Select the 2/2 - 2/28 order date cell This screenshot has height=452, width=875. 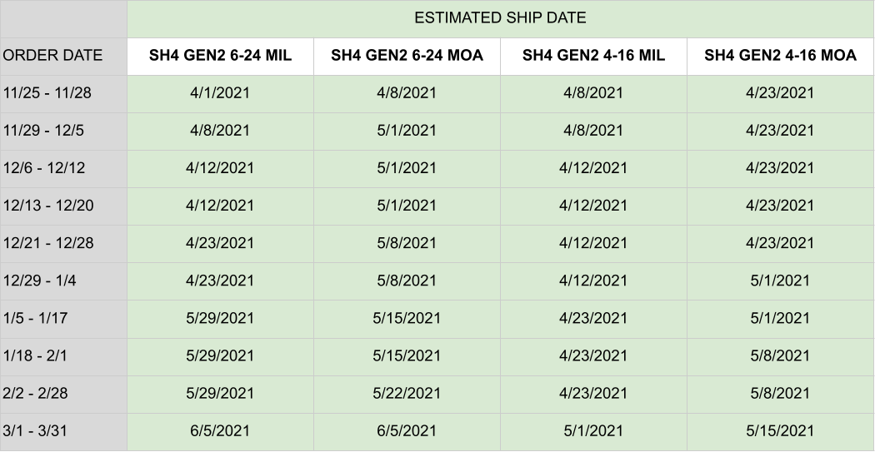point(63,394)
